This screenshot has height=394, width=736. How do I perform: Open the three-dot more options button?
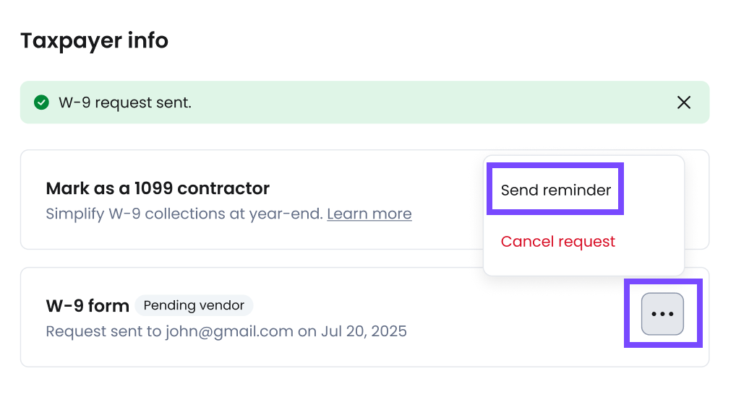662,314
